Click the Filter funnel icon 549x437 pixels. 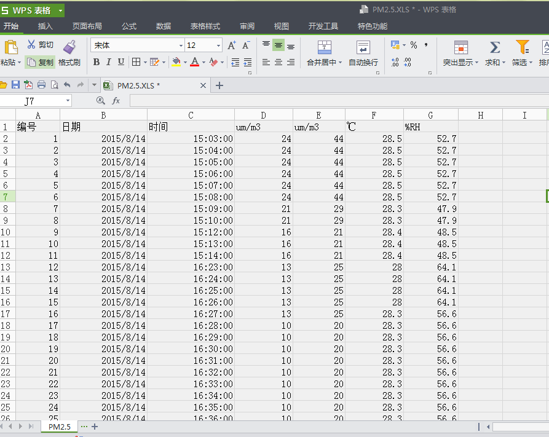click(x=522, y=47)
